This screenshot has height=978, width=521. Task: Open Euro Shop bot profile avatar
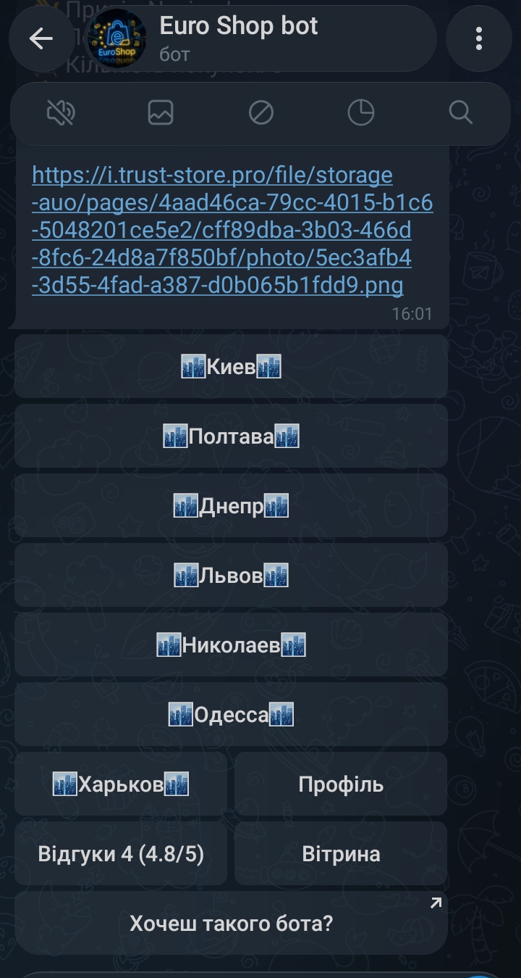(117, 39)
